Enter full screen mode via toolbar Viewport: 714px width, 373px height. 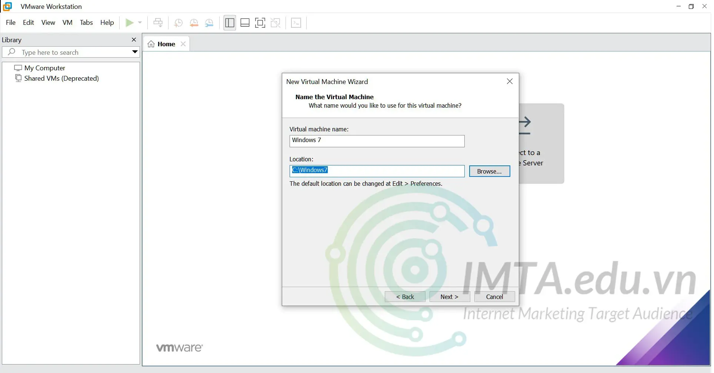tap(260, 23)
